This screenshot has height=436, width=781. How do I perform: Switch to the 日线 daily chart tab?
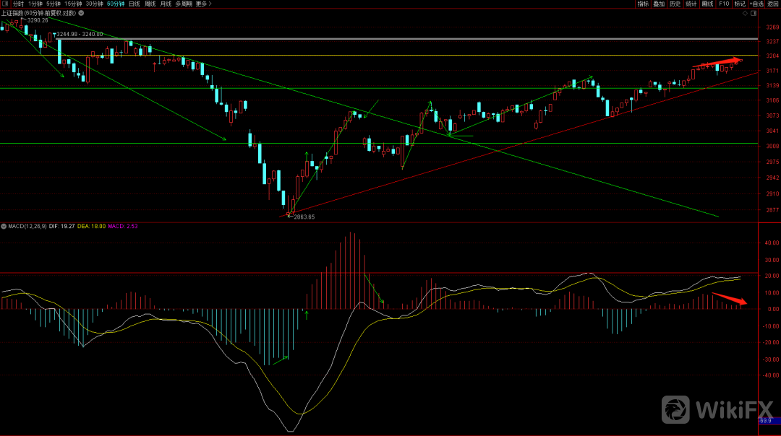pos(134,4)
